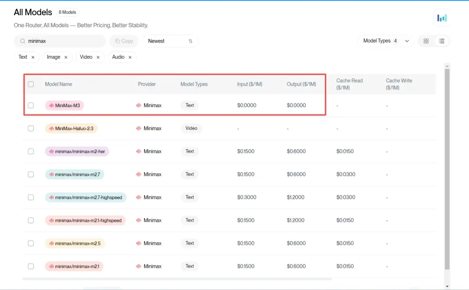Check the MiniMax-Hailuo-2.3 row checkbox
The height and width of the screenshot is (290, 469).
click(31, 128)
